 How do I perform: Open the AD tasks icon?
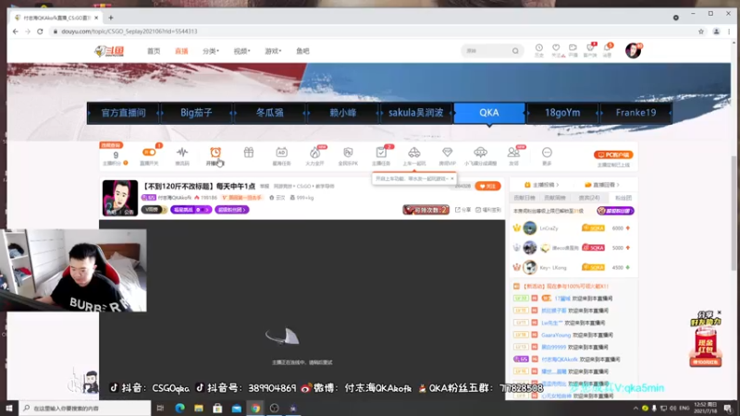pyautogui.click(x=282, y=153)
